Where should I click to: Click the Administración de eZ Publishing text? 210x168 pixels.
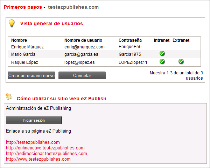38,108
